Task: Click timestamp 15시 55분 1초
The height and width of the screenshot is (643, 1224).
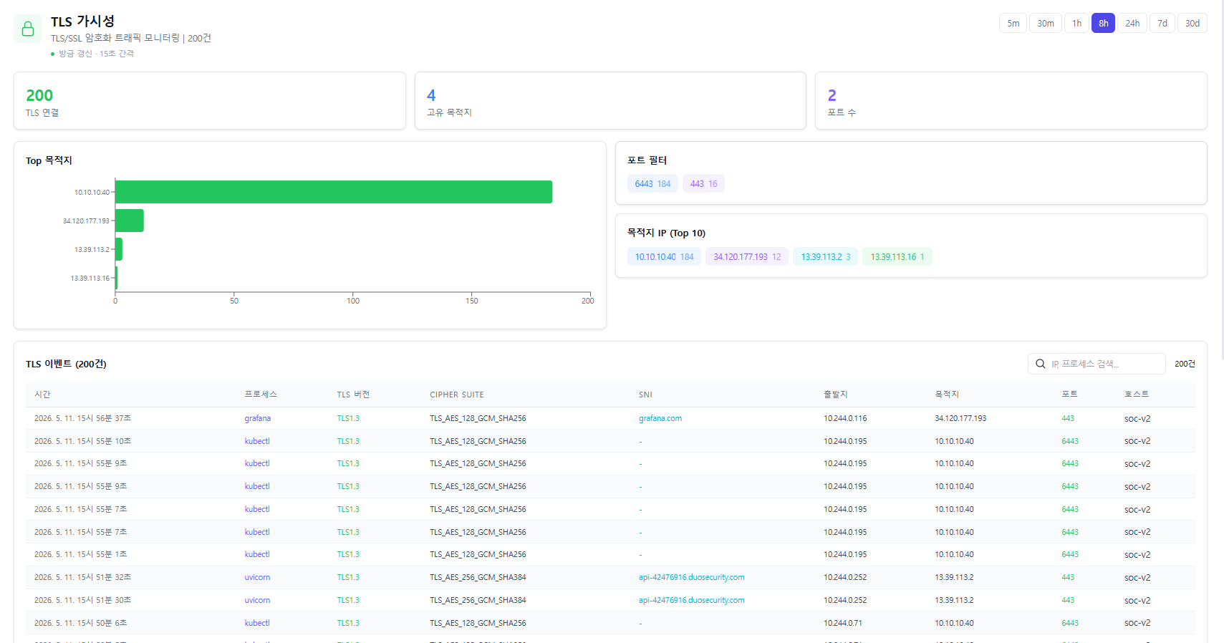Action: coord(80,554)
